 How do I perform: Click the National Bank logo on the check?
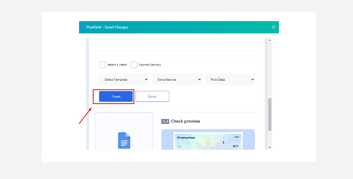[x=186, y=137]
